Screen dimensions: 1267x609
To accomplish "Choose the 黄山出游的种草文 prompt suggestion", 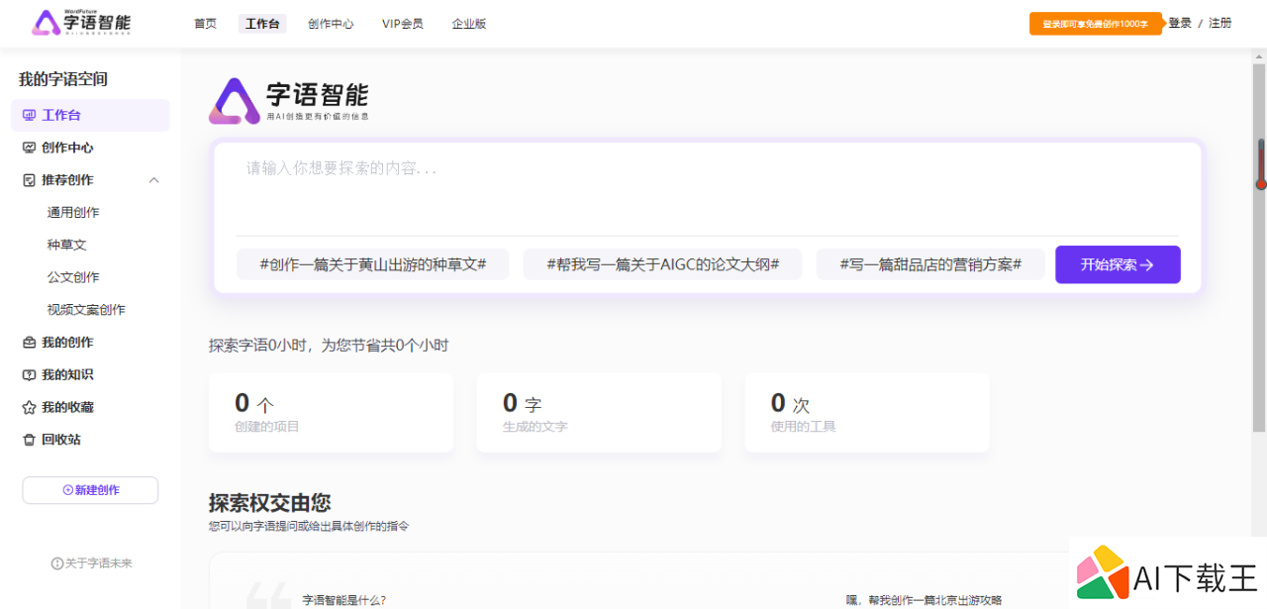I will coord(372,264).
